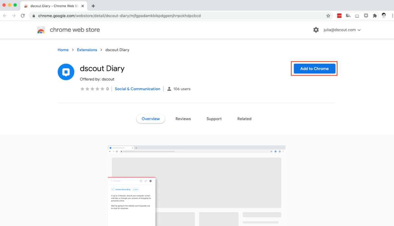Switch to the Related tab
This screenshot has width=394, height=226.
click(x=244, y=119)
